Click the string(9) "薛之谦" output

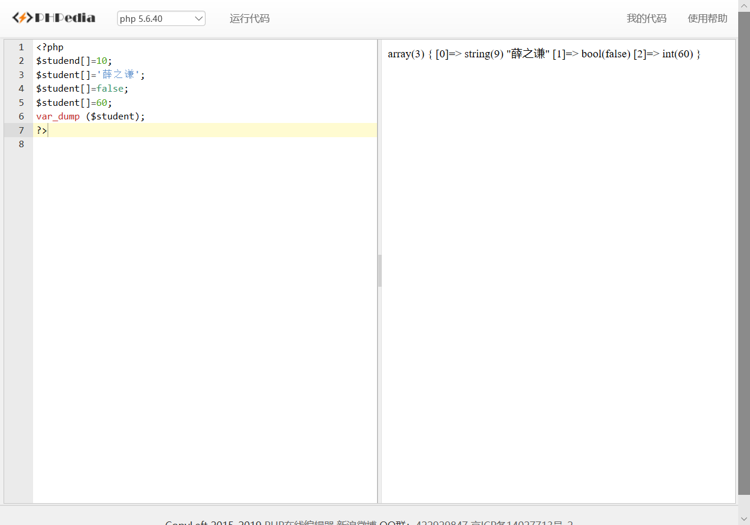(507, 54)
